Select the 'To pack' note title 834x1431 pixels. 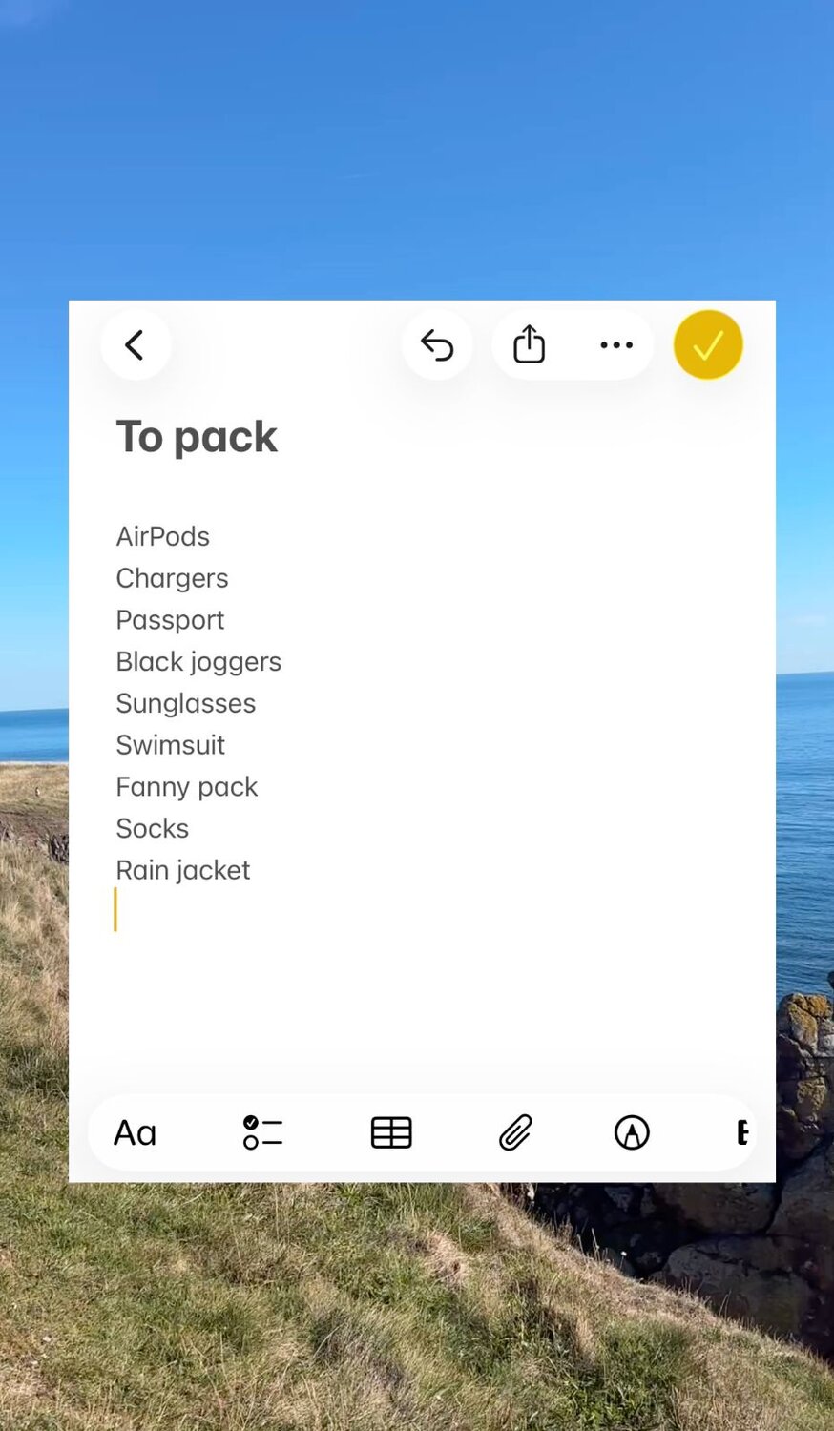coord(197,437)
